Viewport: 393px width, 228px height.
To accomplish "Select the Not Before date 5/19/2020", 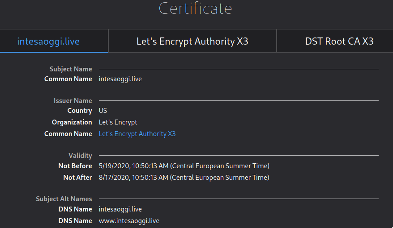I will pyautogui.click(x=184, y=166).
